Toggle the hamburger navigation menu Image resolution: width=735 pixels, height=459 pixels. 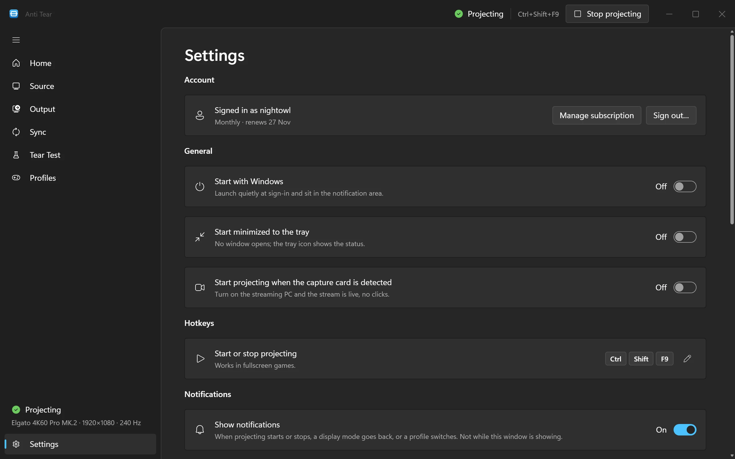(x=16, y=40)
